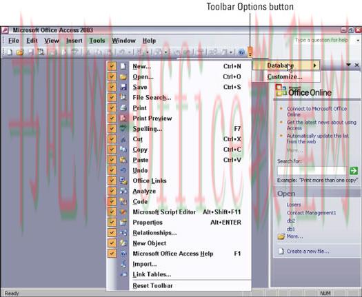Open Contact Management1 database link
The height and width of the screenshot is (297, 362).
pyautogui.click(x=311, y=213)
